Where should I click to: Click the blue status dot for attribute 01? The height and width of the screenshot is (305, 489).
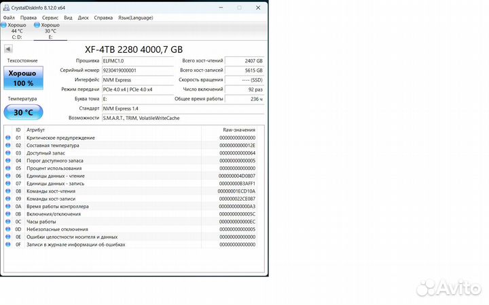(x=8, y=138)
